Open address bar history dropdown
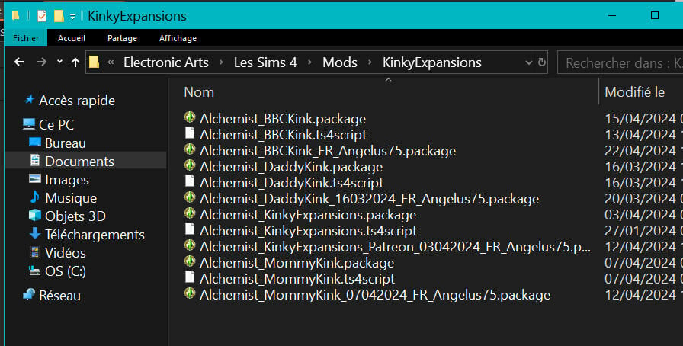 point(529,62)
